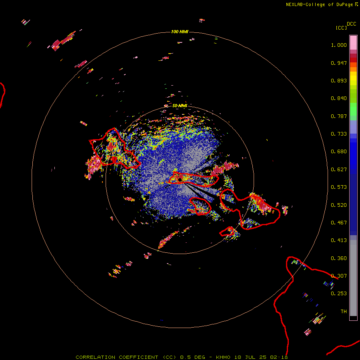
Task: Click the KHMO station identifier
Action: [x=223, y=357]
